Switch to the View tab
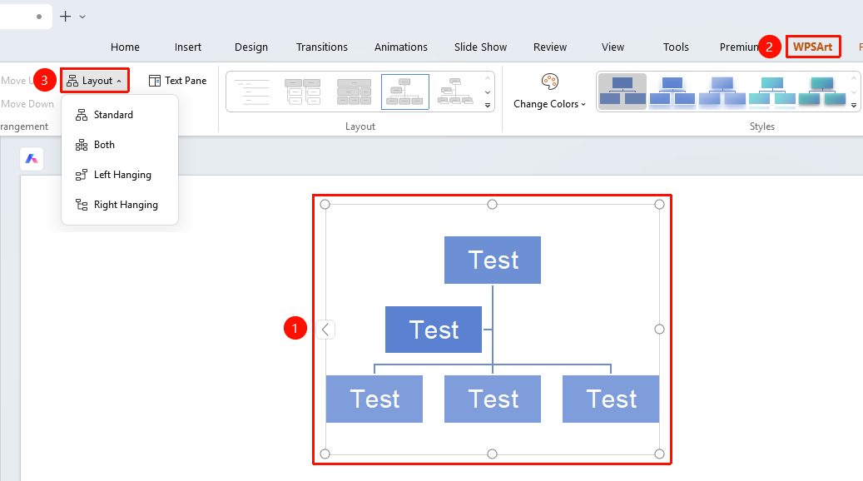The height and width of the screenshot is (481, 863). click(613, 47)
